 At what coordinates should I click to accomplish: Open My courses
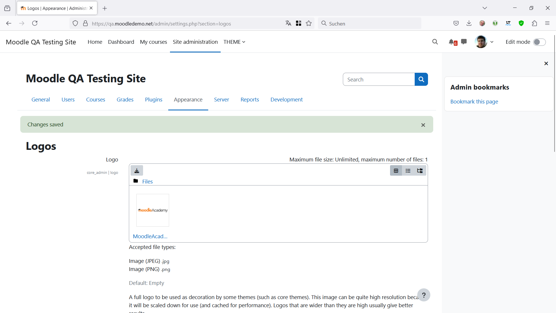(153, 42)
